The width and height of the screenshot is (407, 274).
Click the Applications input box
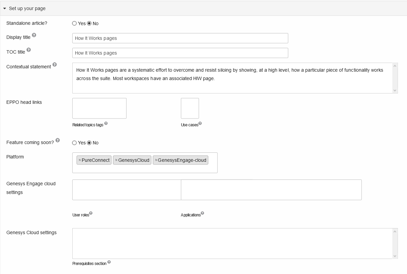point(271,190)
